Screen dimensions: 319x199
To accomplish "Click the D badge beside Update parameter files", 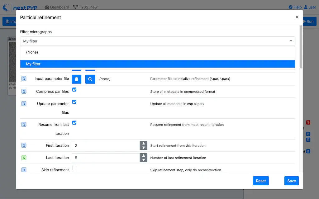I will 24,104.
